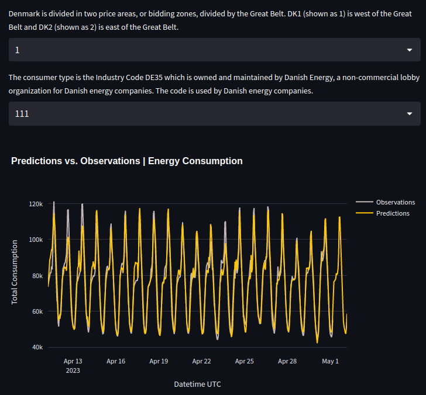Click the Apr 13 x-axis tick label
Image resolution: width=426 pixels, height=395 pixels.
(73, 361)
